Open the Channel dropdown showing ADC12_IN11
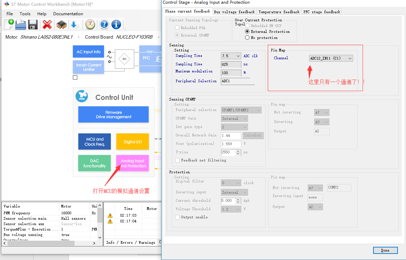This screenshot has height=260, width=406. 331,58
